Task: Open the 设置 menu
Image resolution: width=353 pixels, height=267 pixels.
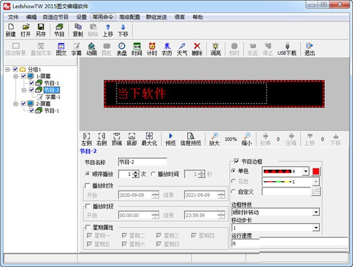Action: point(81,17)
